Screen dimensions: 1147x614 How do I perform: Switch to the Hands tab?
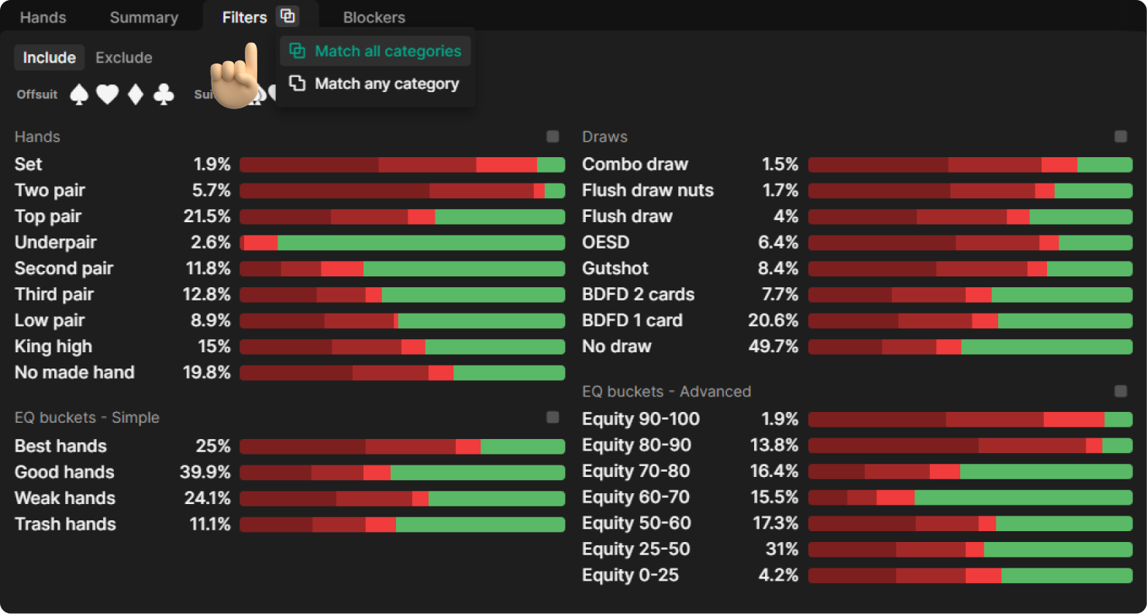point(43,17)
